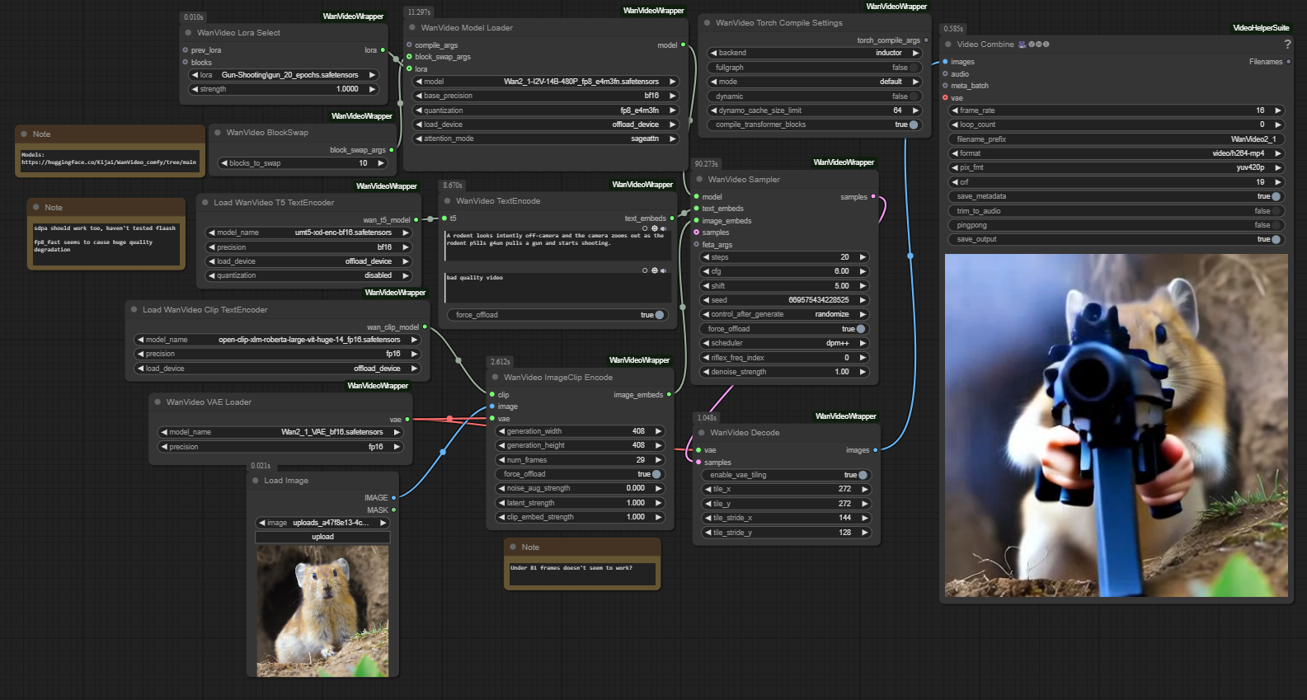The height and width of the screenshot is (700, 1307).
Task: Click the generated video preview in Video Combine
Action: click(x=1116, y=425)
